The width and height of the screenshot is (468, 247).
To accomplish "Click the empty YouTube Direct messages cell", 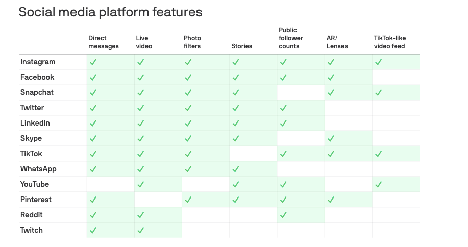I will 110,184.
